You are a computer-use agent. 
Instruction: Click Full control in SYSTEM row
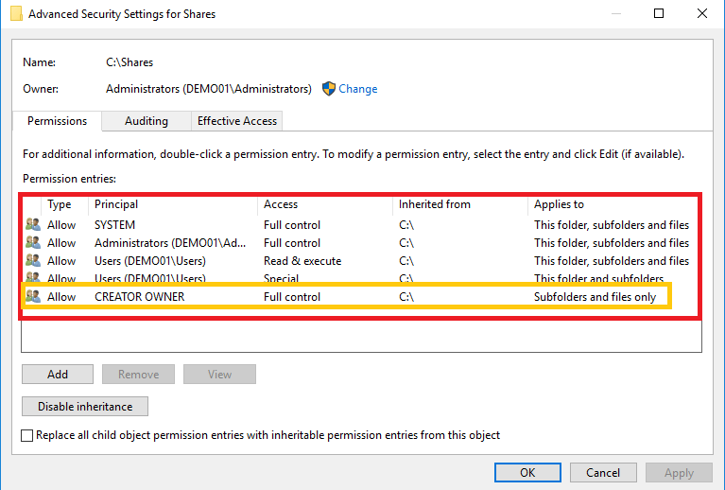pyautogui.click(x=292, y=225)
